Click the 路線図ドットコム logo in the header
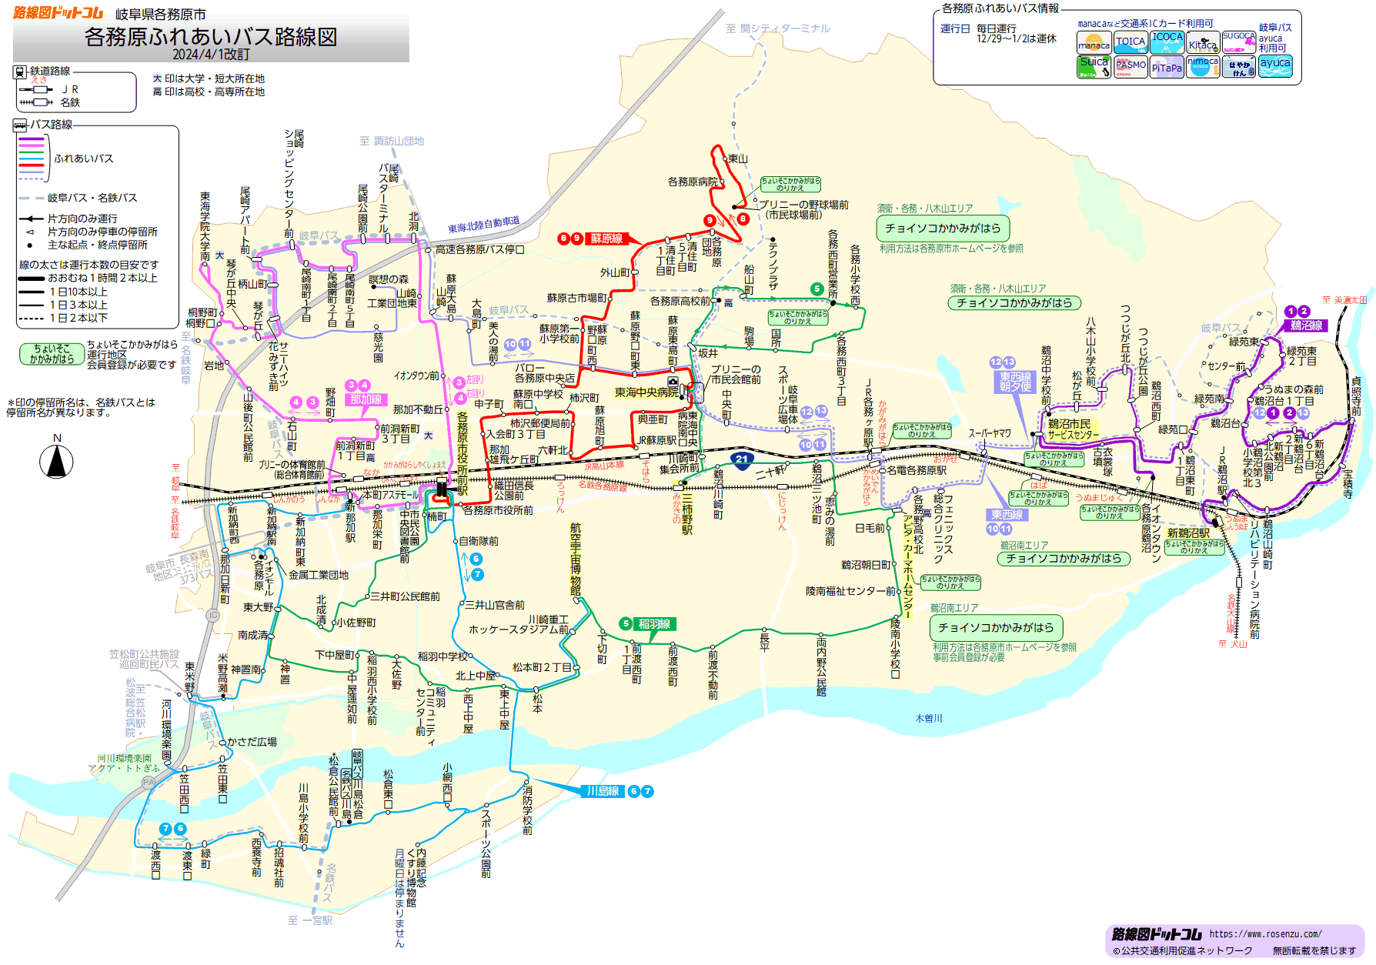The image size is (1376, 965). tap(58, 12)
